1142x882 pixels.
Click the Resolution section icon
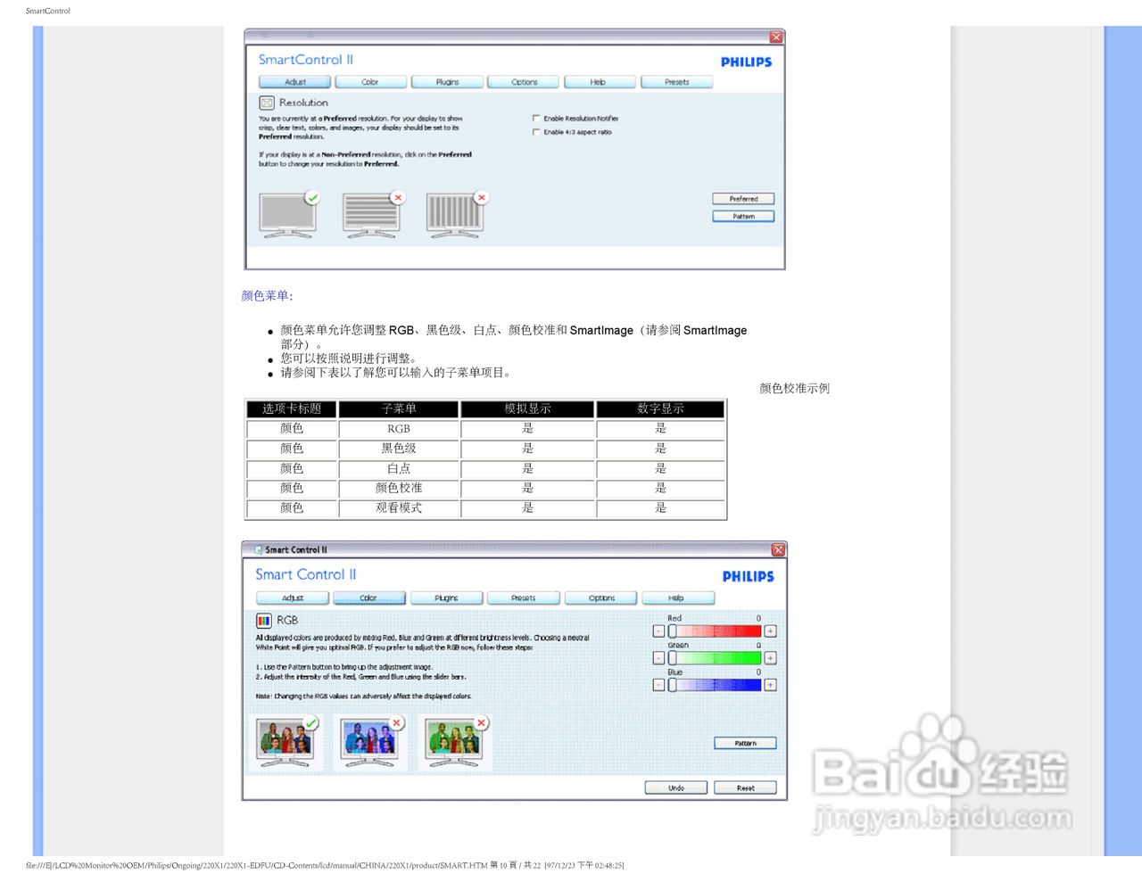point(267,103)
